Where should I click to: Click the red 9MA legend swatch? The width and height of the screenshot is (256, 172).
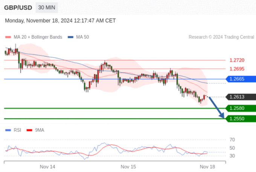coord(29,130)
